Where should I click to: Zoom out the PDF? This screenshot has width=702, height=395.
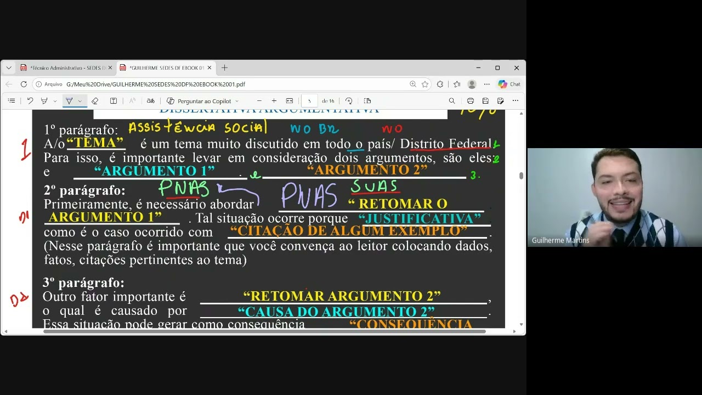tap(259, 101)
